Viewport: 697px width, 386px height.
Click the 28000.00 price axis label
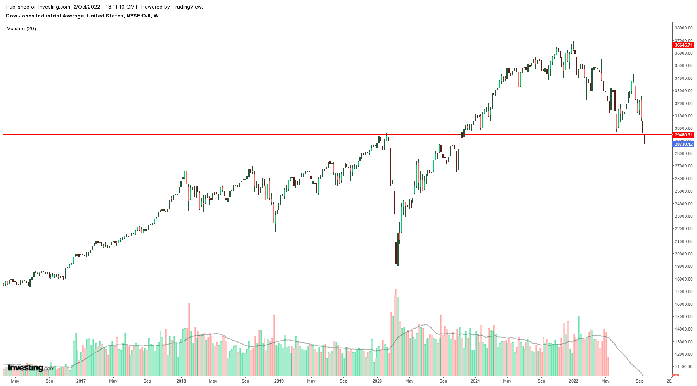click(x=683, y=153)
